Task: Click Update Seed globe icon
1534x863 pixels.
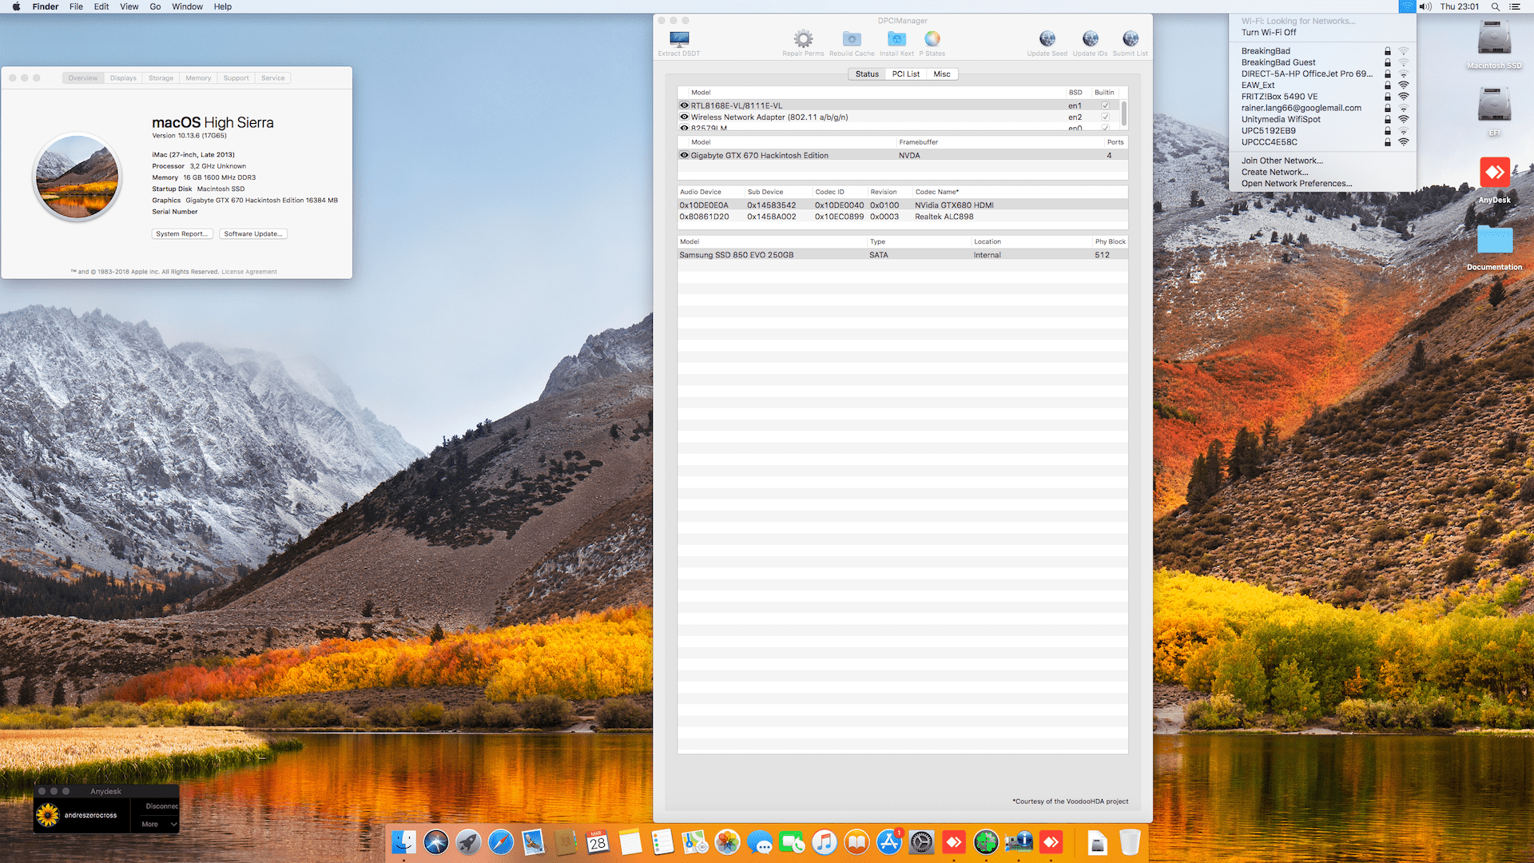Action: pyautogui.click(x=1047, y=42)
